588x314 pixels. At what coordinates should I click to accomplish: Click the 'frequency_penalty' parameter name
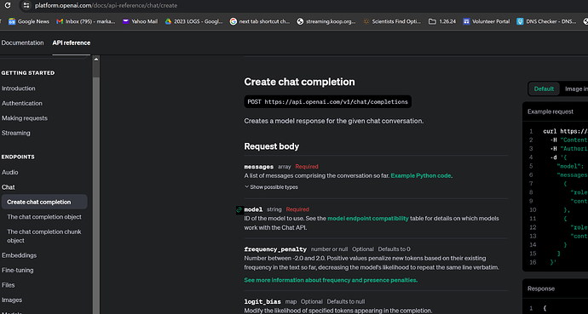(275, 249)
